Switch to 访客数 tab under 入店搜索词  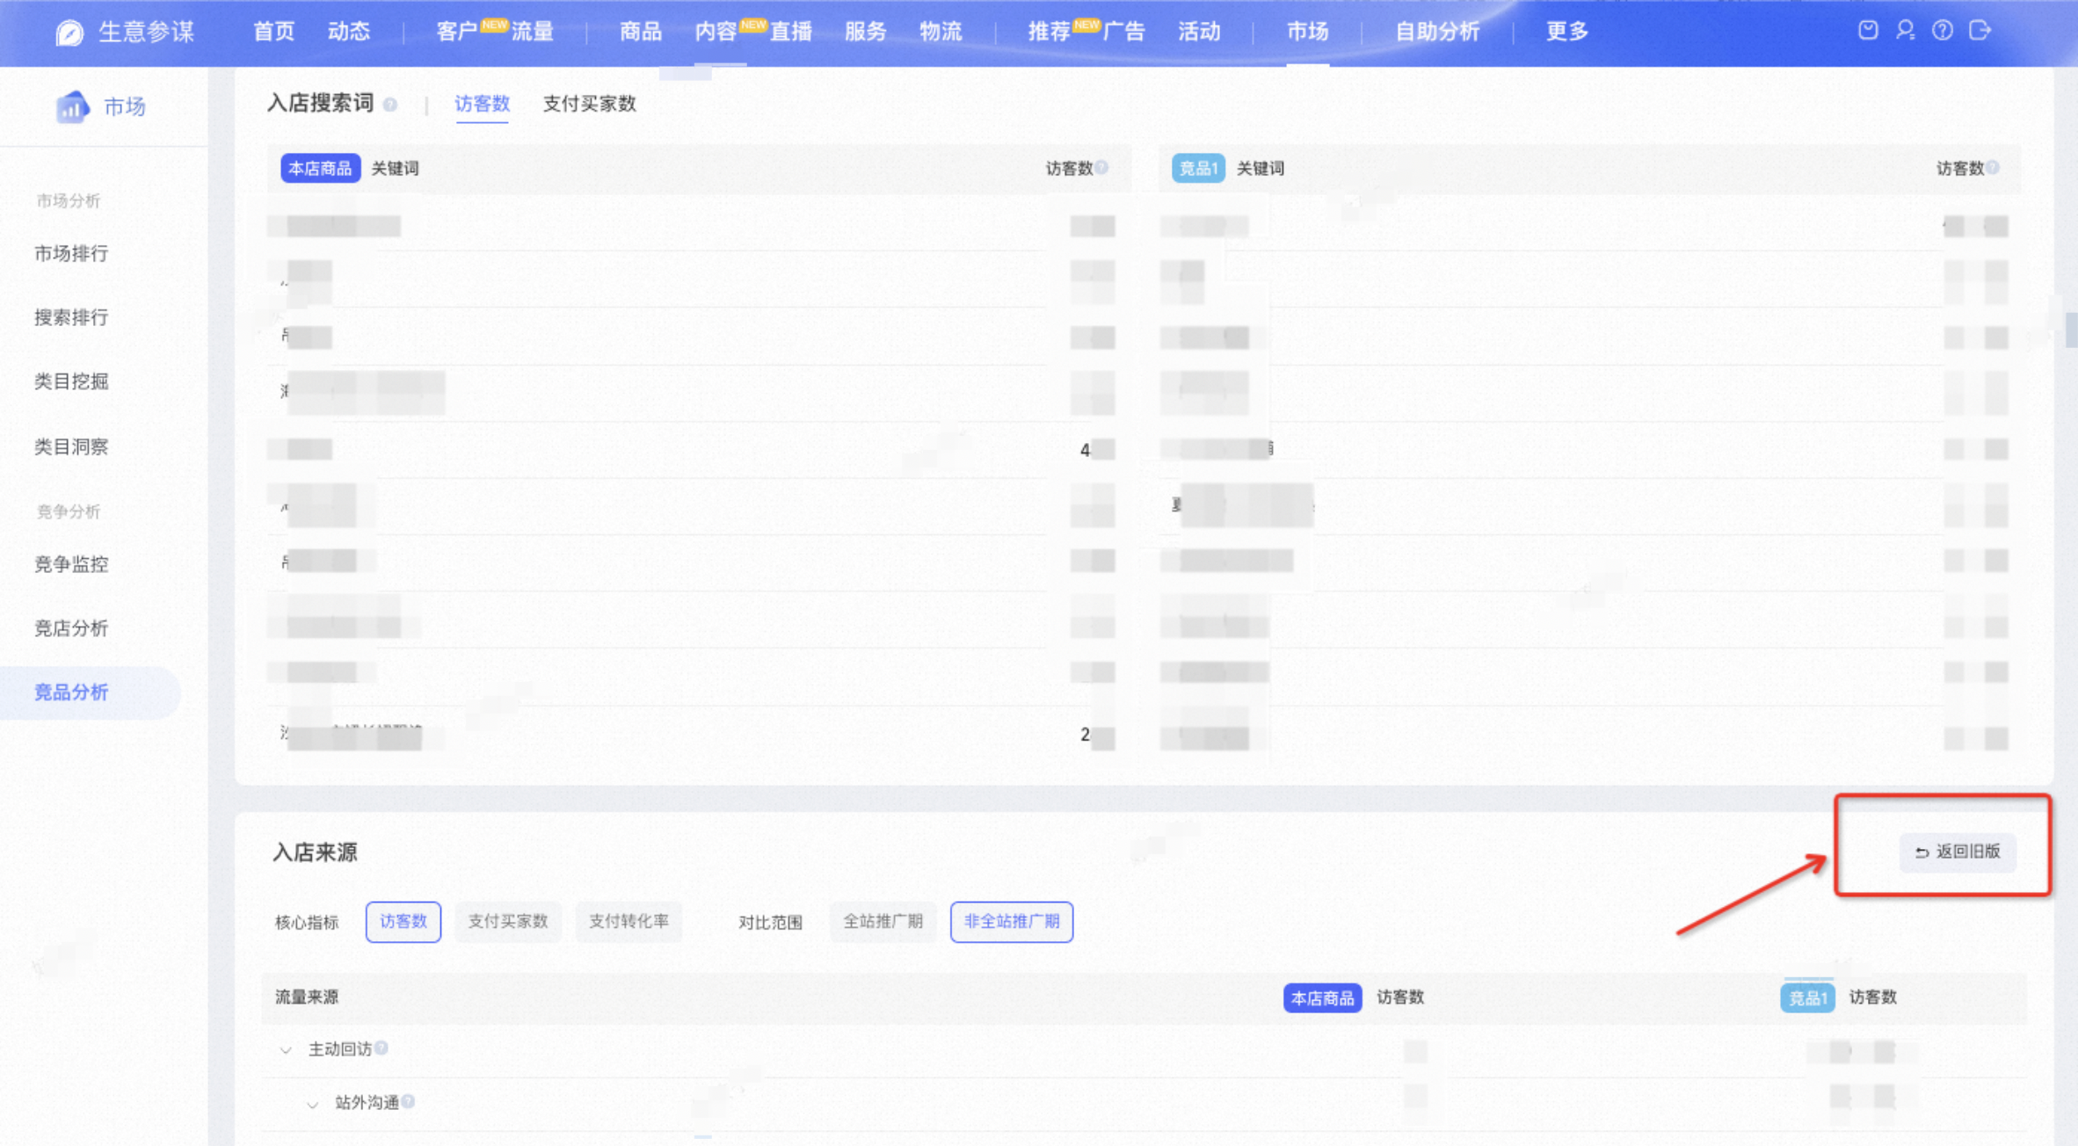pyautogui.click(x=482, y=104)
